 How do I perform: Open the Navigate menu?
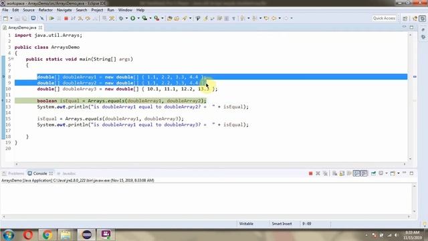click(64, 10)
